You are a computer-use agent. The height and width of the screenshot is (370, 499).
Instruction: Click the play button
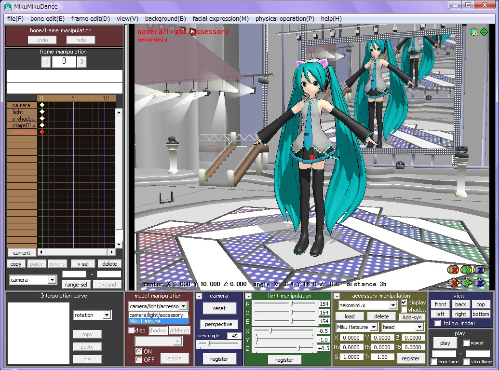tap(445, 343)
